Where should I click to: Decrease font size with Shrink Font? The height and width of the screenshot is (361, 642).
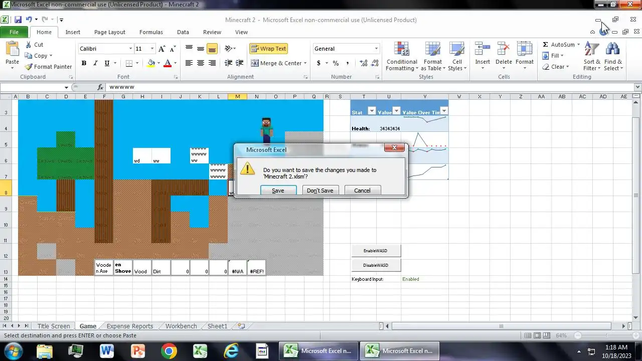[x=173, y=49]
